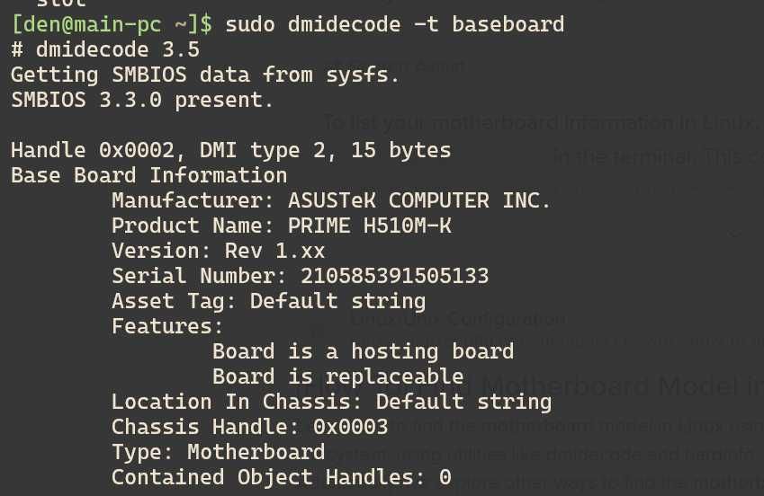Click the "Board is replaceable" line
Image resolution: width=764 pixels, height=496 pixels.
tap(337, 376)
